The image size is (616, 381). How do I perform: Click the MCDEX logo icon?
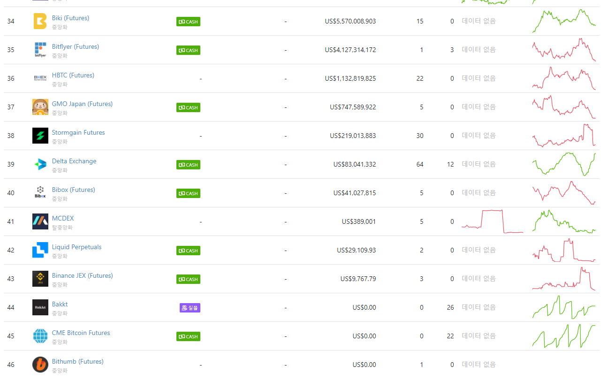[40, 221]
